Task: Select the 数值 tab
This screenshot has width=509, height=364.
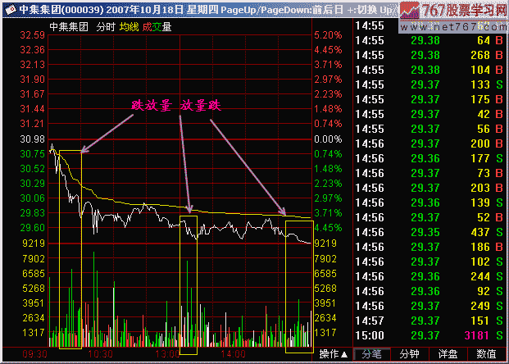Action: point(486,354)
